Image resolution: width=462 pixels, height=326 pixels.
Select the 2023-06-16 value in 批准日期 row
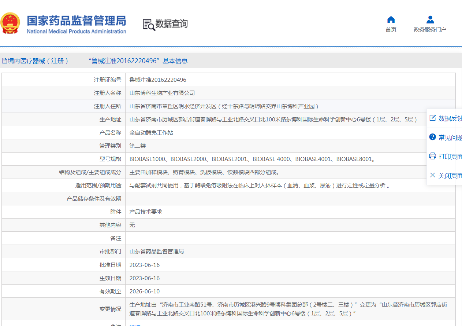coord(145,265)
